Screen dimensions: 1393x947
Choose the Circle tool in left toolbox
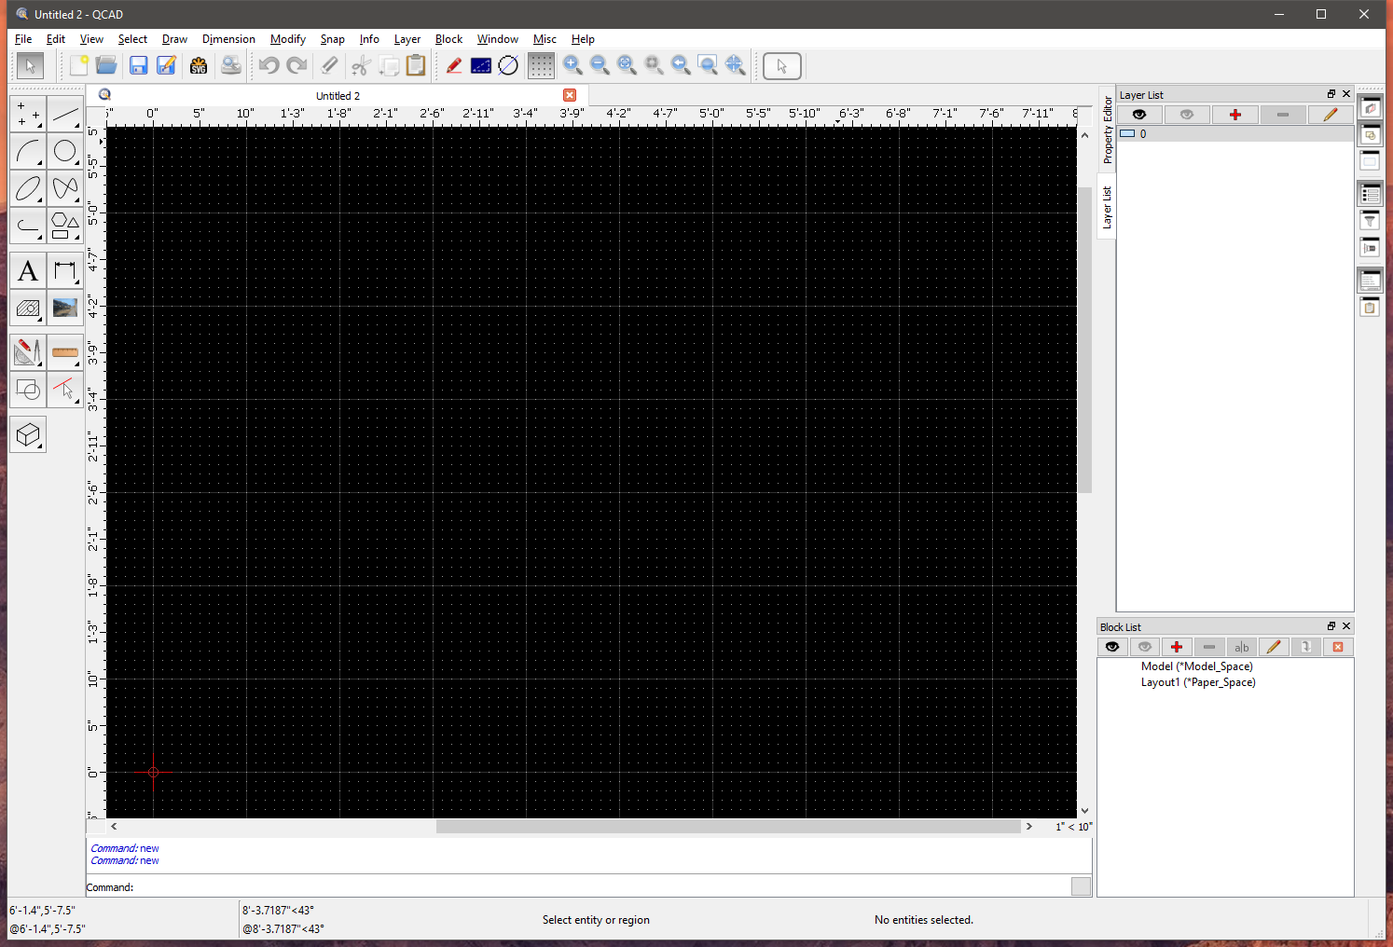pyautogui.click(x=65, y=151)
